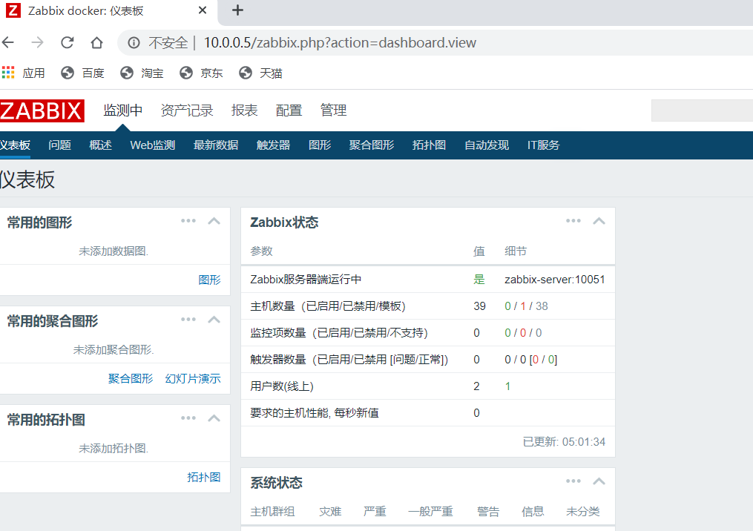Viewport: 753px width, 531px height.
Task: Click the 未分类 column header
Action: (583, 512)
